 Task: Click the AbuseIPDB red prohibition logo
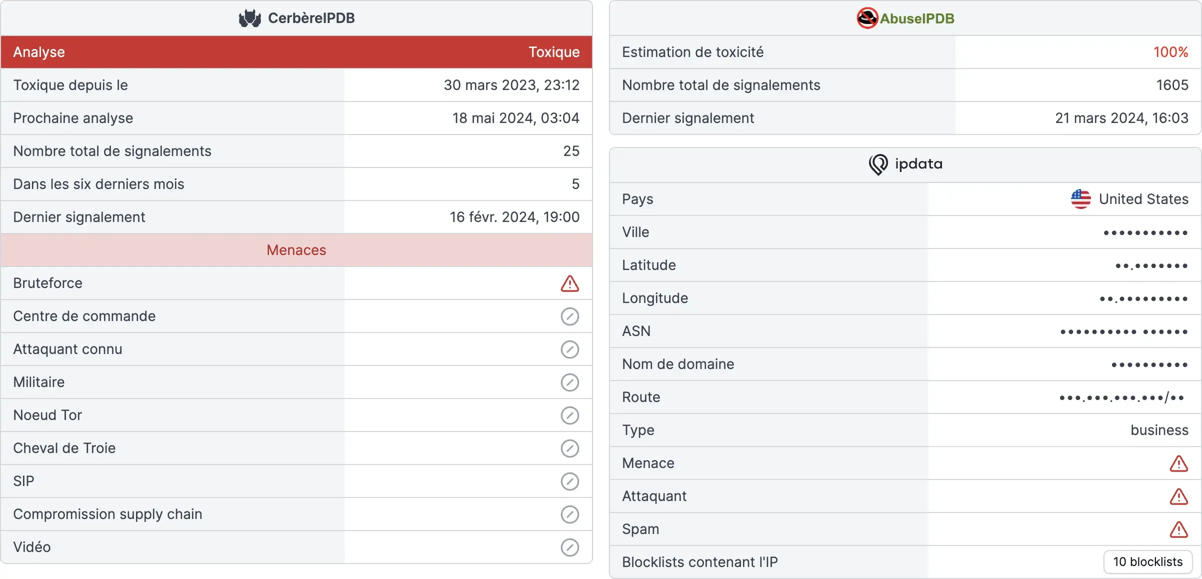pos(867,18)
